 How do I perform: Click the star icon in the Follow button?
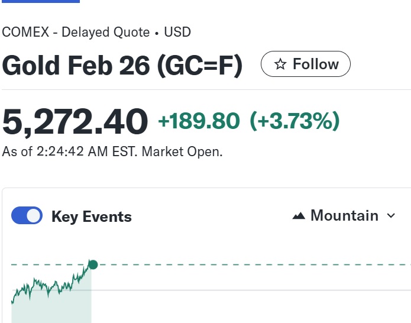281,64
